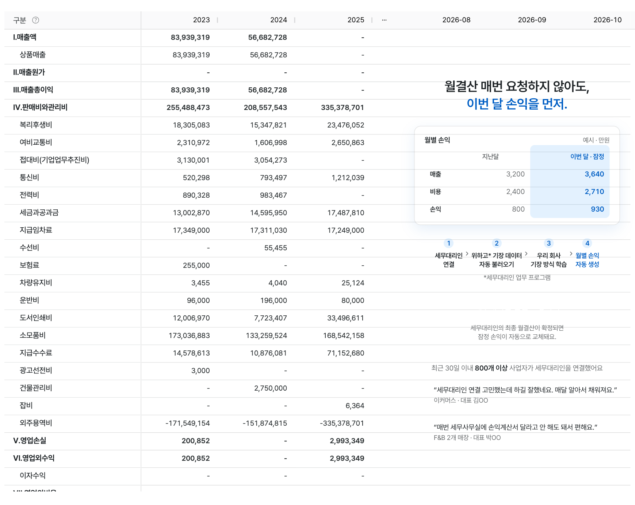Select the 2024 column header

tap(278, 20)
